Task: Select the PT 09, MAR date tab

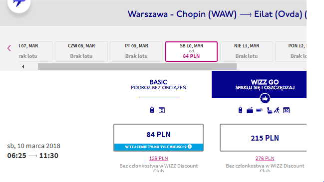Action: click(136, 51)
